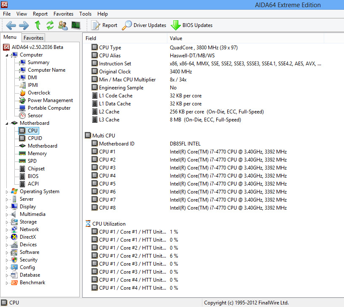This screenshot has width=344, height=307.
Task: Open the system monitor graph icon
Action: [76, 25]
